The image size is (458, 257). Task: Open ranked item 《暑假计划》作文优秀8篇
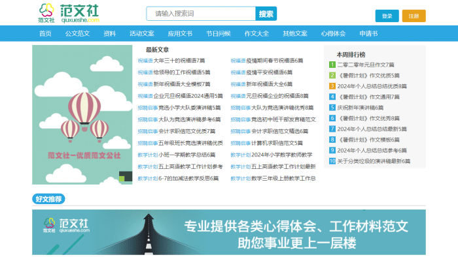pyautogui.click(x=368, y=118)
